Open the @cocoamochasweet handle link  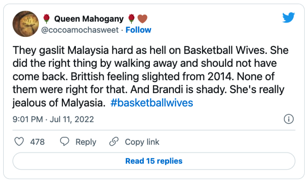80,30
